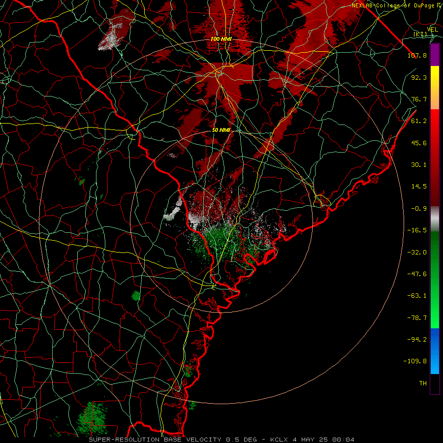Click the Super-Resolution Base Velocity caption
The image size is (443, 443).
coord(221,440)
